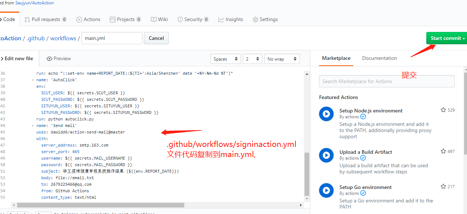Switch to the Documentation tab
This screenshot has width=467, height=214.
point(379,58)
